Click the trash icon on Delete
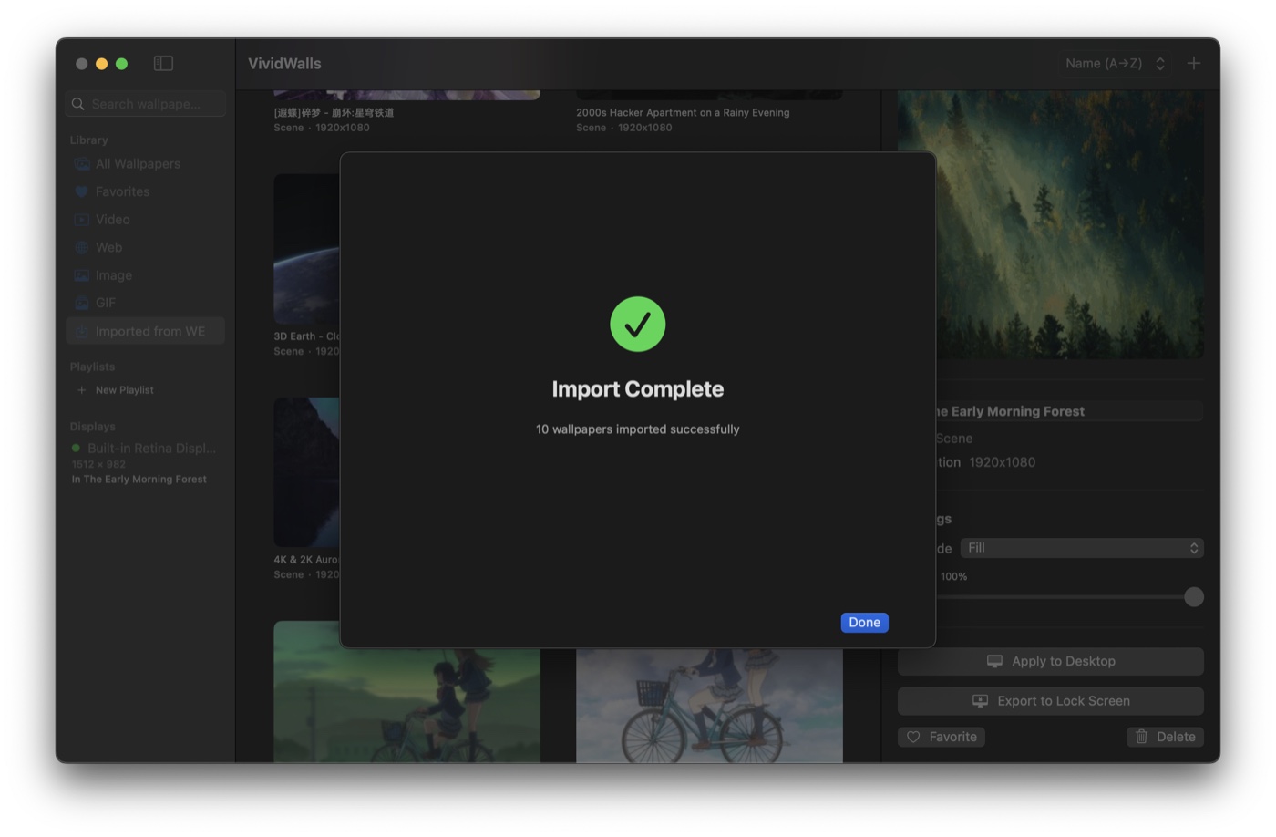Image resolution: width=1276 pixels, height=837 pixels. click(1142, 737)
